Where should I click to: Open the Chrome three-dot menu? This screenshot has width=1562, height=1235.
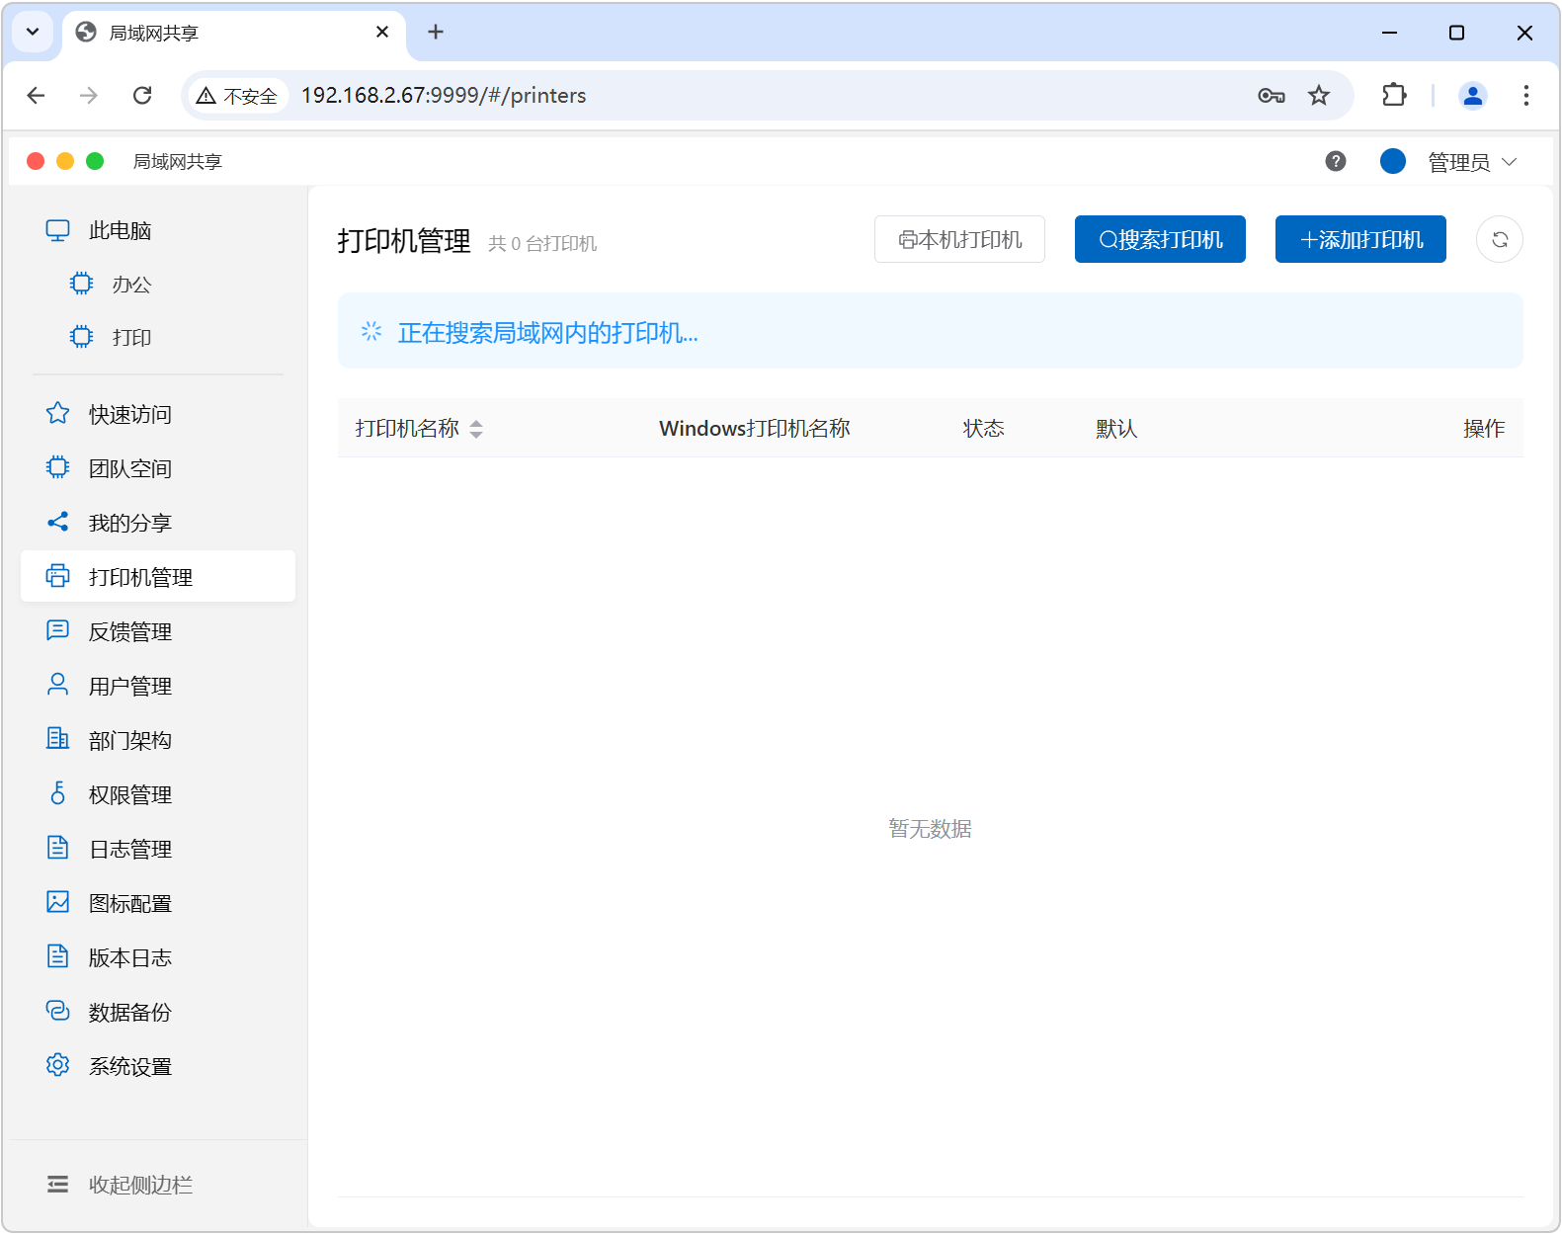(x=1526, y=95)
